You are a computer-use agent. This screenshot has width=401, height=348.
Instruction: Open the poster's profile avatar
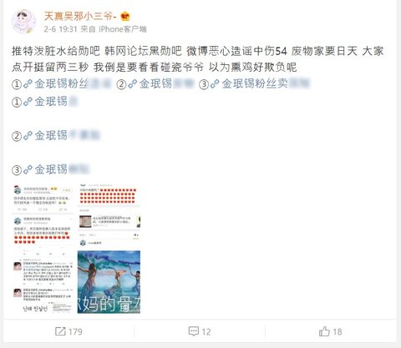tap(23, 22)
